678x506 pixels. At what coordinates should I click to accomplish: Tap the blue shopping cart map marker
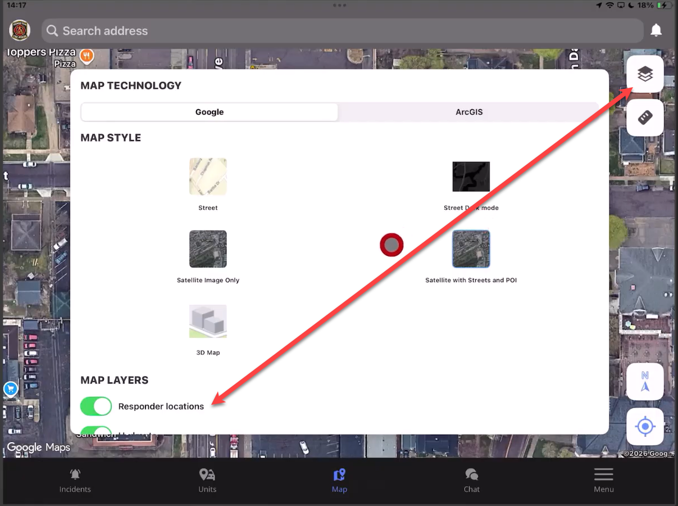tap(10, 388)
